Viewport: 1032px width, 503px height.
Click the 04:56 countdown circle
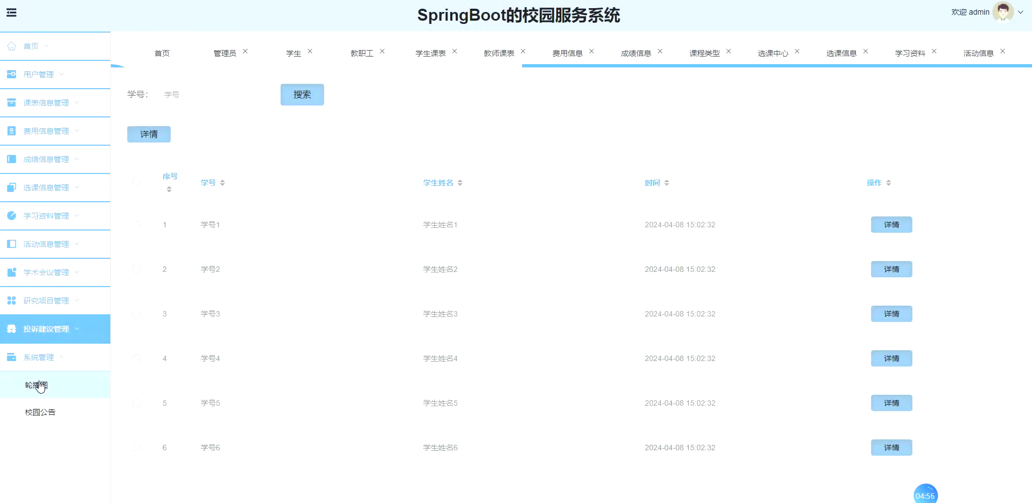(925, 494)
